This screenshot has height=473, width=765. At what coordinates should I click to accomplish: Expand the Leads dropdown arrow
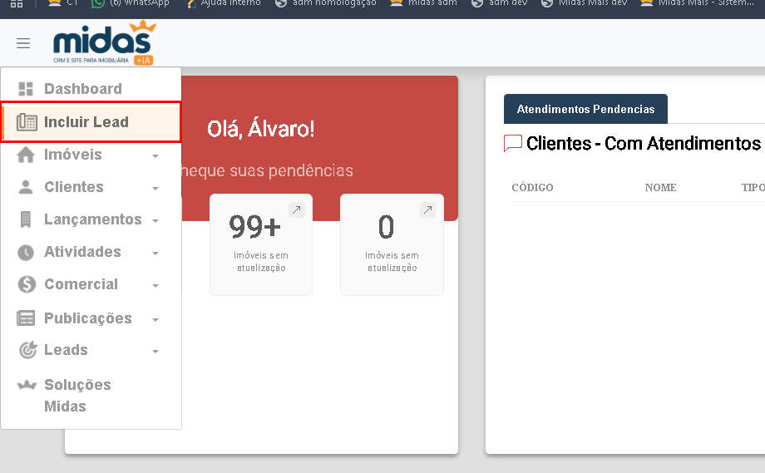tap(155, 352)
